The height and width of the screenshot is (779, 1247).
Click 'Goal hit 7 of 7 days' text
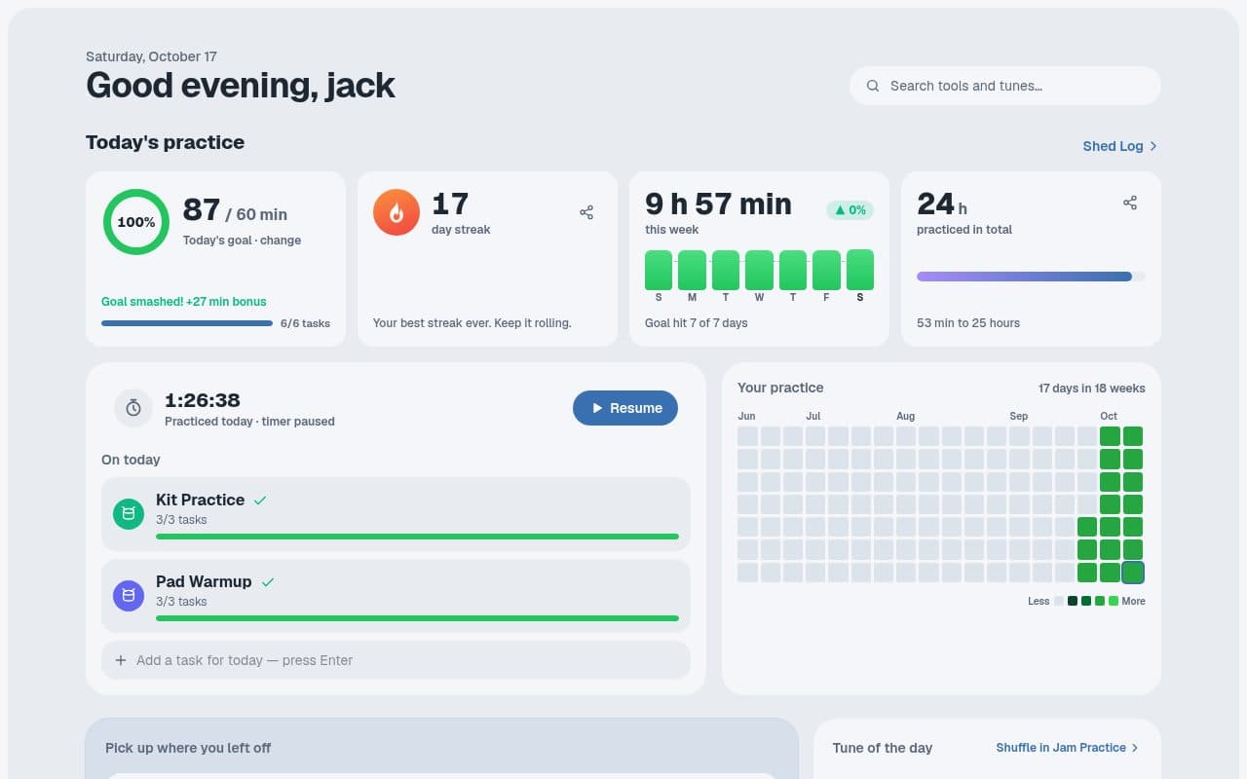(x=697, y=323)
